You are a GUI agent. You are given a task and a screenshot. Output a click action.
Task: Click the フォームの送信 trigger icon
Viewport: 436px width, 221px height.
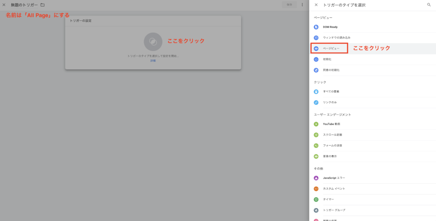(316, 145)
